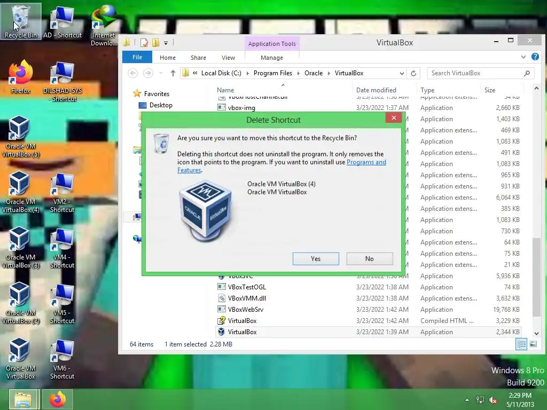Open Customize Quick Access Toolbar dropdown
The width and height of the screenshot is (547, 410).
coord(166,43)
